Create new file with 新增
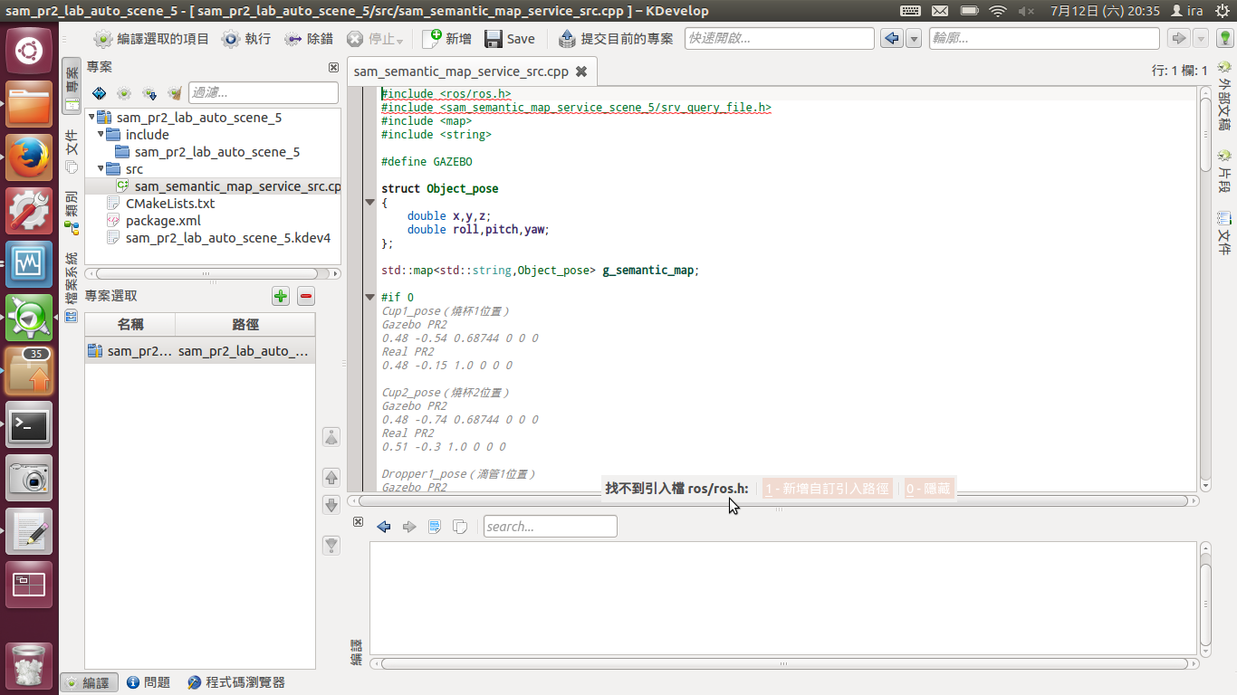1237x695 pixels. pos(447,39)
